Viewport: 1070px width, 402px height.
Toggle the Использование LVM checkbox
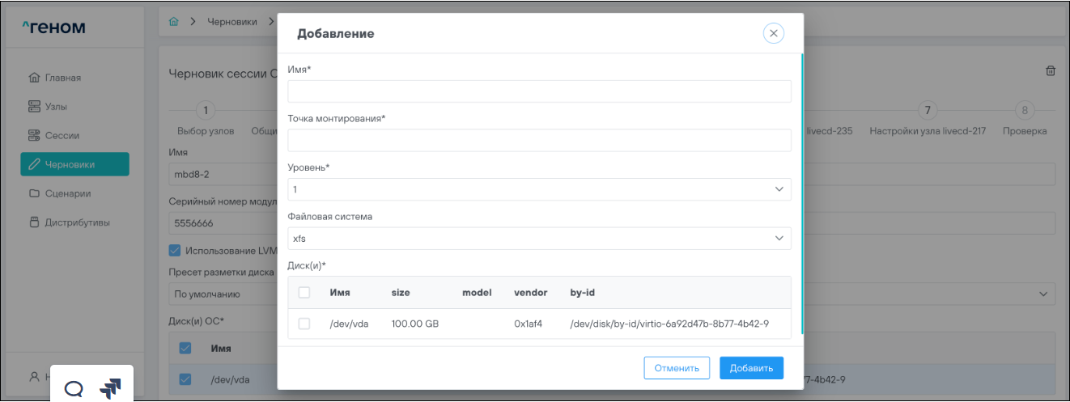point(175,250)
